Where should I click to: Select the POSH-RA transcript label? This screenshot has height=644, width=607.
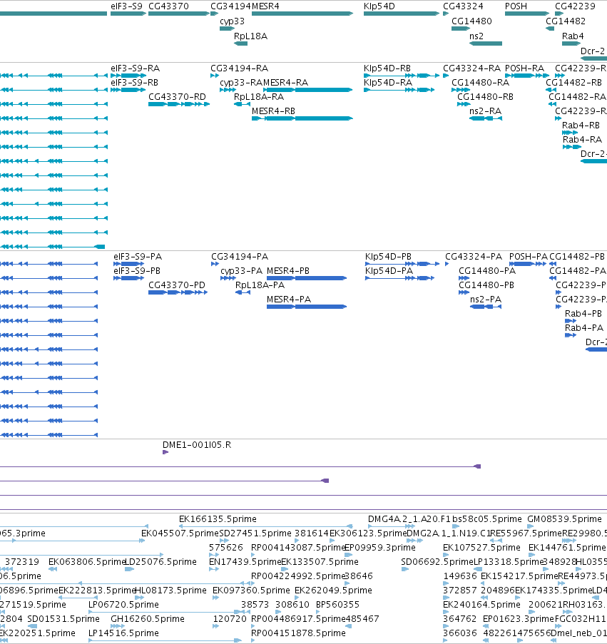524,68
